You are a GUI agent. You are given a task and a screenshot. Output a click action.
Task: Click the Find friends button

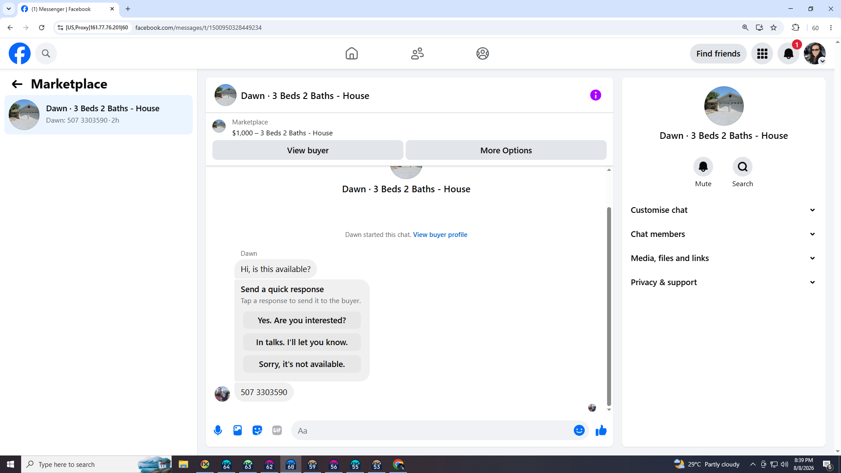(718, 53)
